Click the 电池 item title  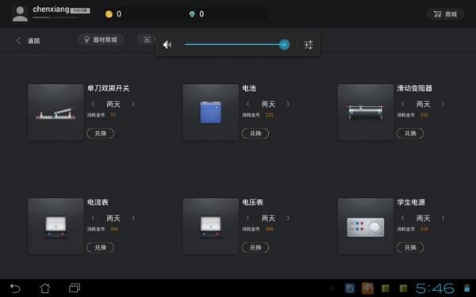249,89
